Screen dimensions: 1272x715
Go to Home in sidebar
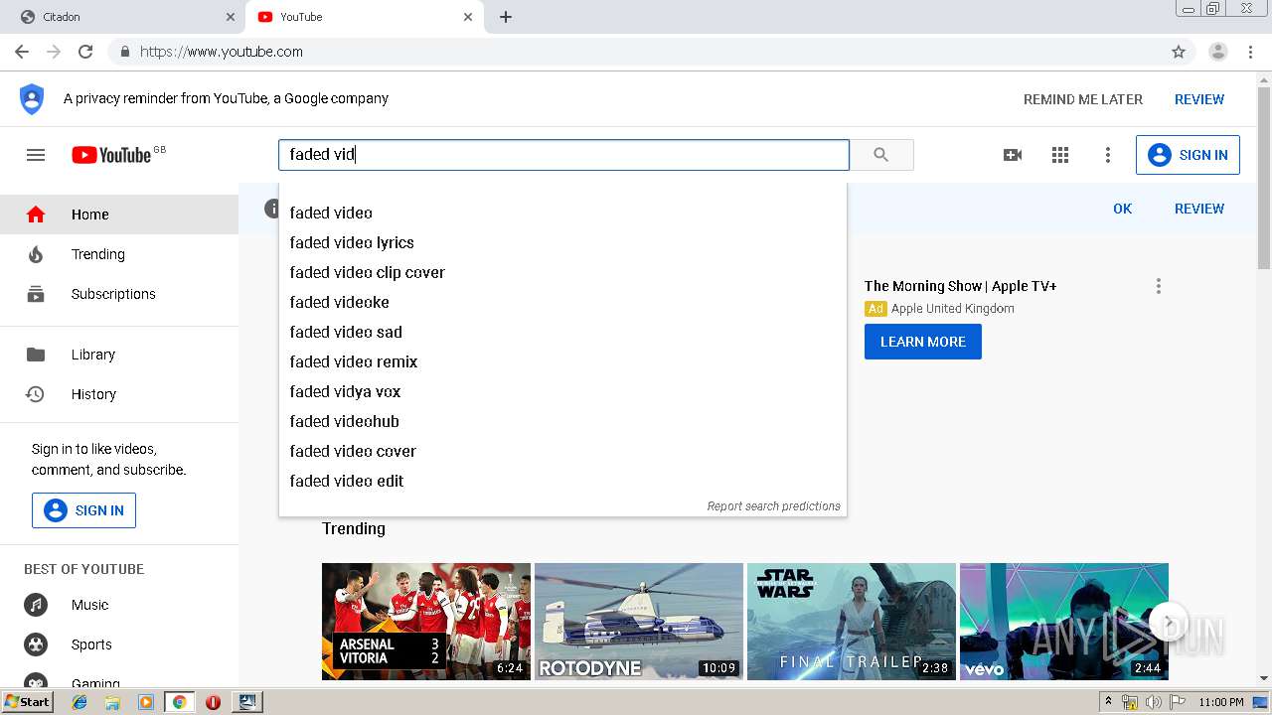(119, 214)
